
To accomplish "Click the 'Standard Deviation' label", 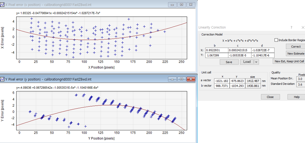I will [282, 84].
